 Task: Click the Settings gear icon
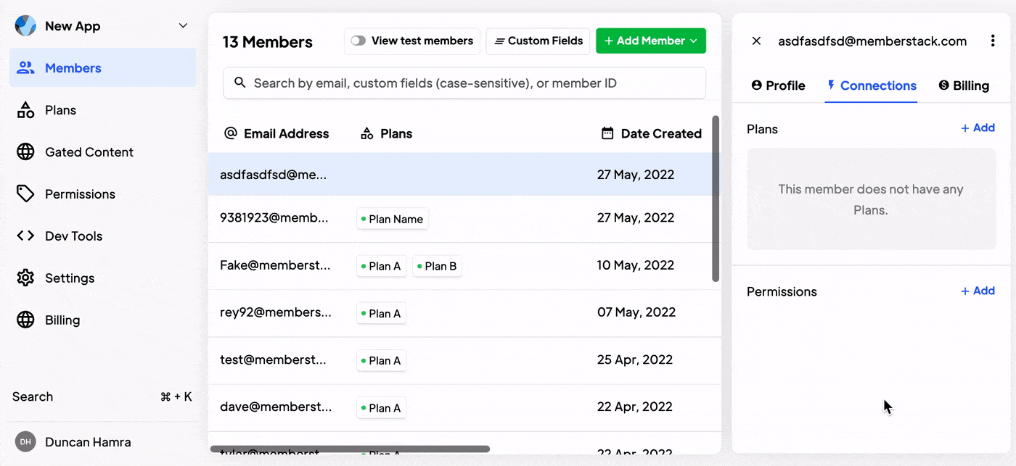click(25, 278)
